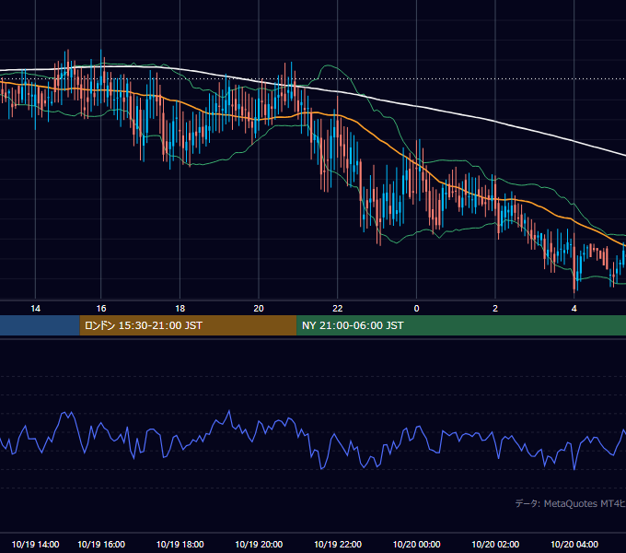Click the hour label 16 on time axis
The width and height of the screenshot is (626, 553).
point(101,309)
